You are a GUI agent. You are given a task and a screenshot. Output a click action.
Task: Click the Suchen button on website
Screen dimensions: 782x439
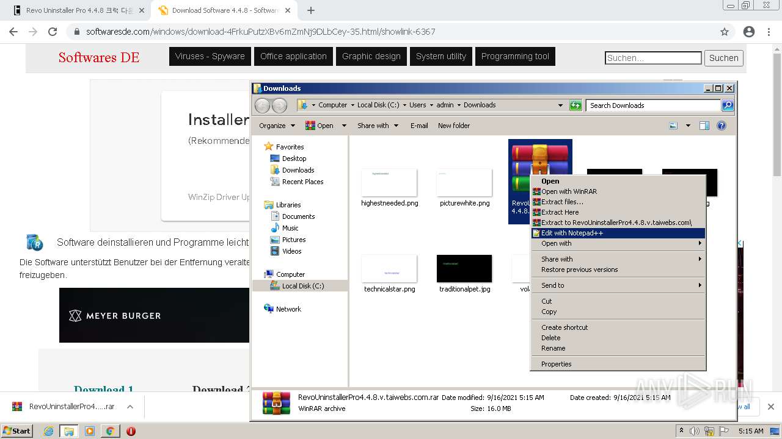[x=724, y=58]
